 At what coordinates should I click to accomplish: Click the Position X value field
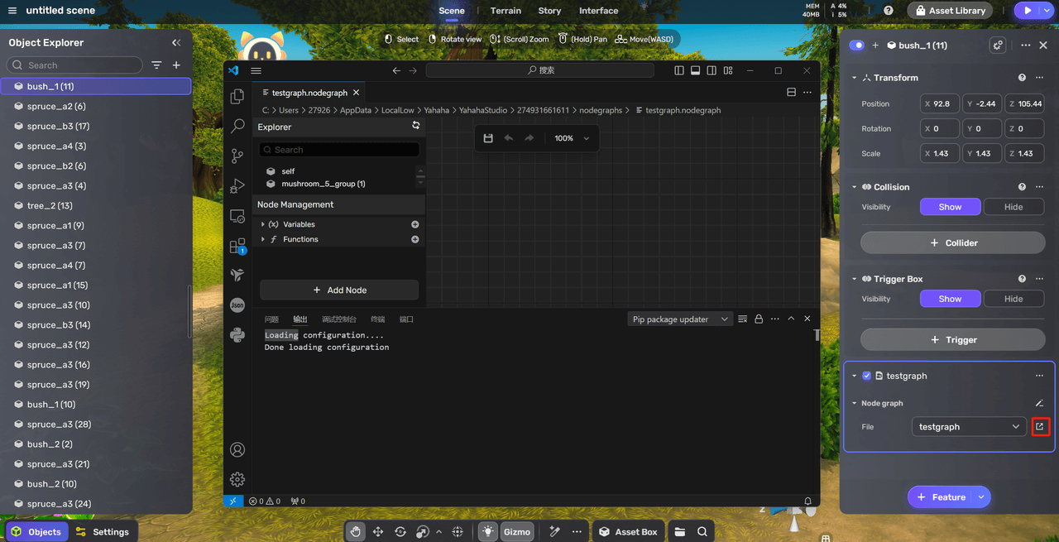click(x=941, y=104)
